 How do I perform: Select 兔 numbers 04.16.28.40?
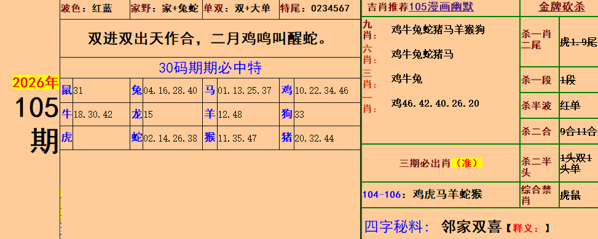[x=170, y=91]
